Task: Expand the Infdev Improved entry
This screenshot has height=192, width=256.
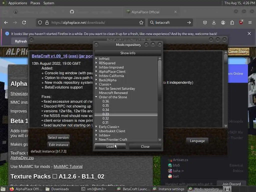Action: click(x=96, y=67)
